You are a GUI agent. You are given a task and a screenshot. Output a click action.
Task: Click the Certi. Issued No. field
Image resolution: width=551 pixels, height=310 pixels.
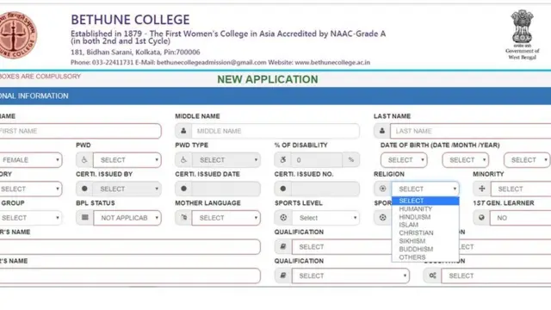pyautogui.click(x=325, y=189)
